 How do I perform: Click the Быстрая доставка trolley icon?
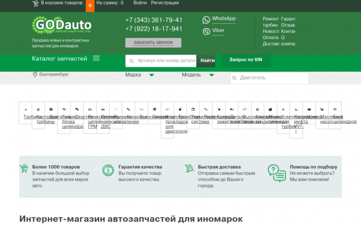190,168
